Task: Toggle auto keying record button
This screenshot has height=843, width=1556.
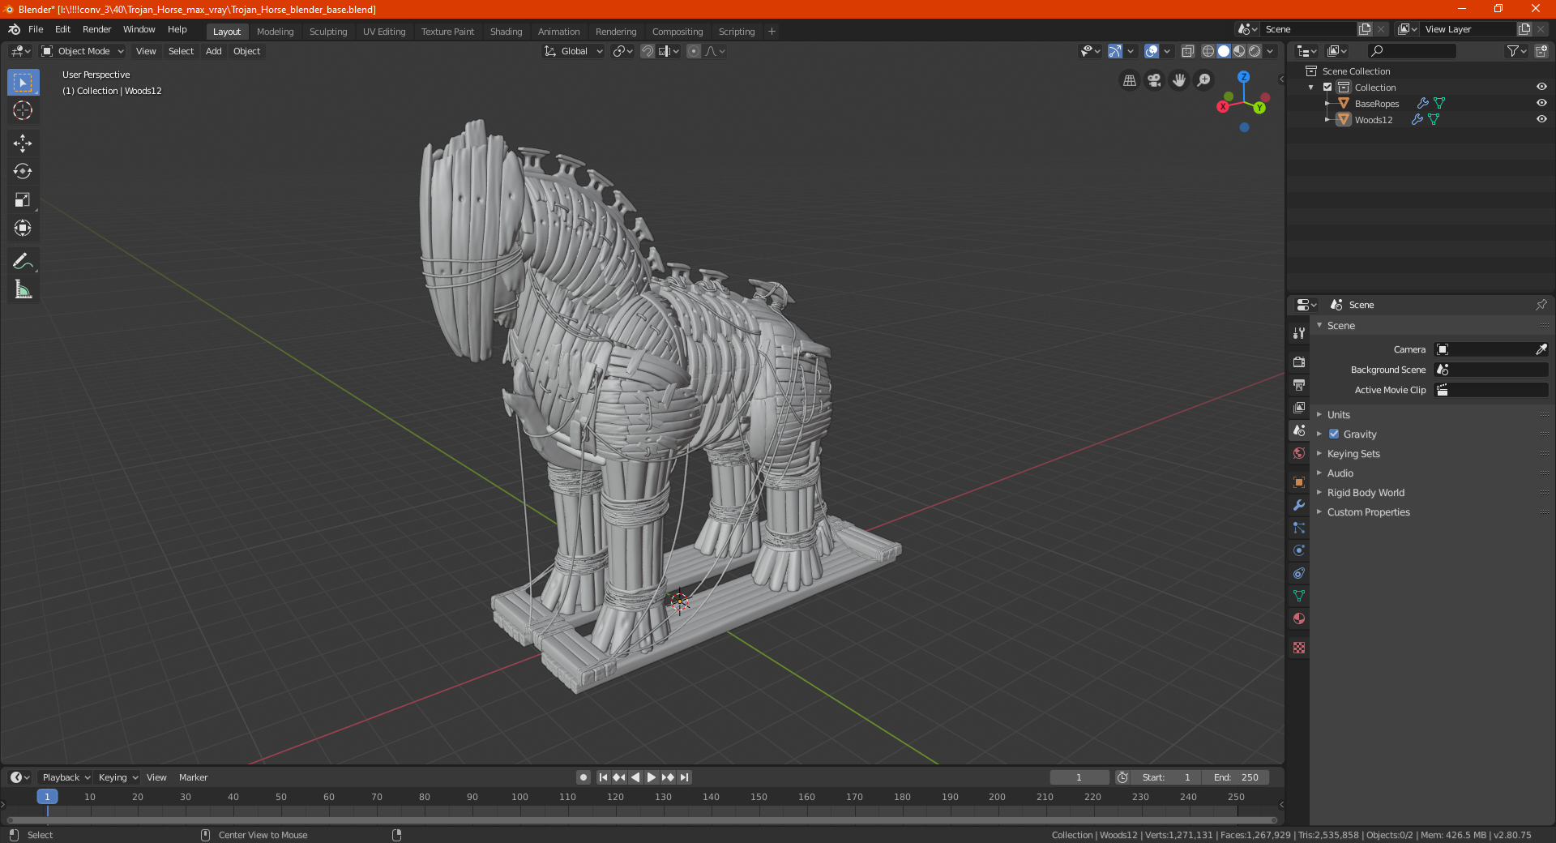Action: point(583,777)
